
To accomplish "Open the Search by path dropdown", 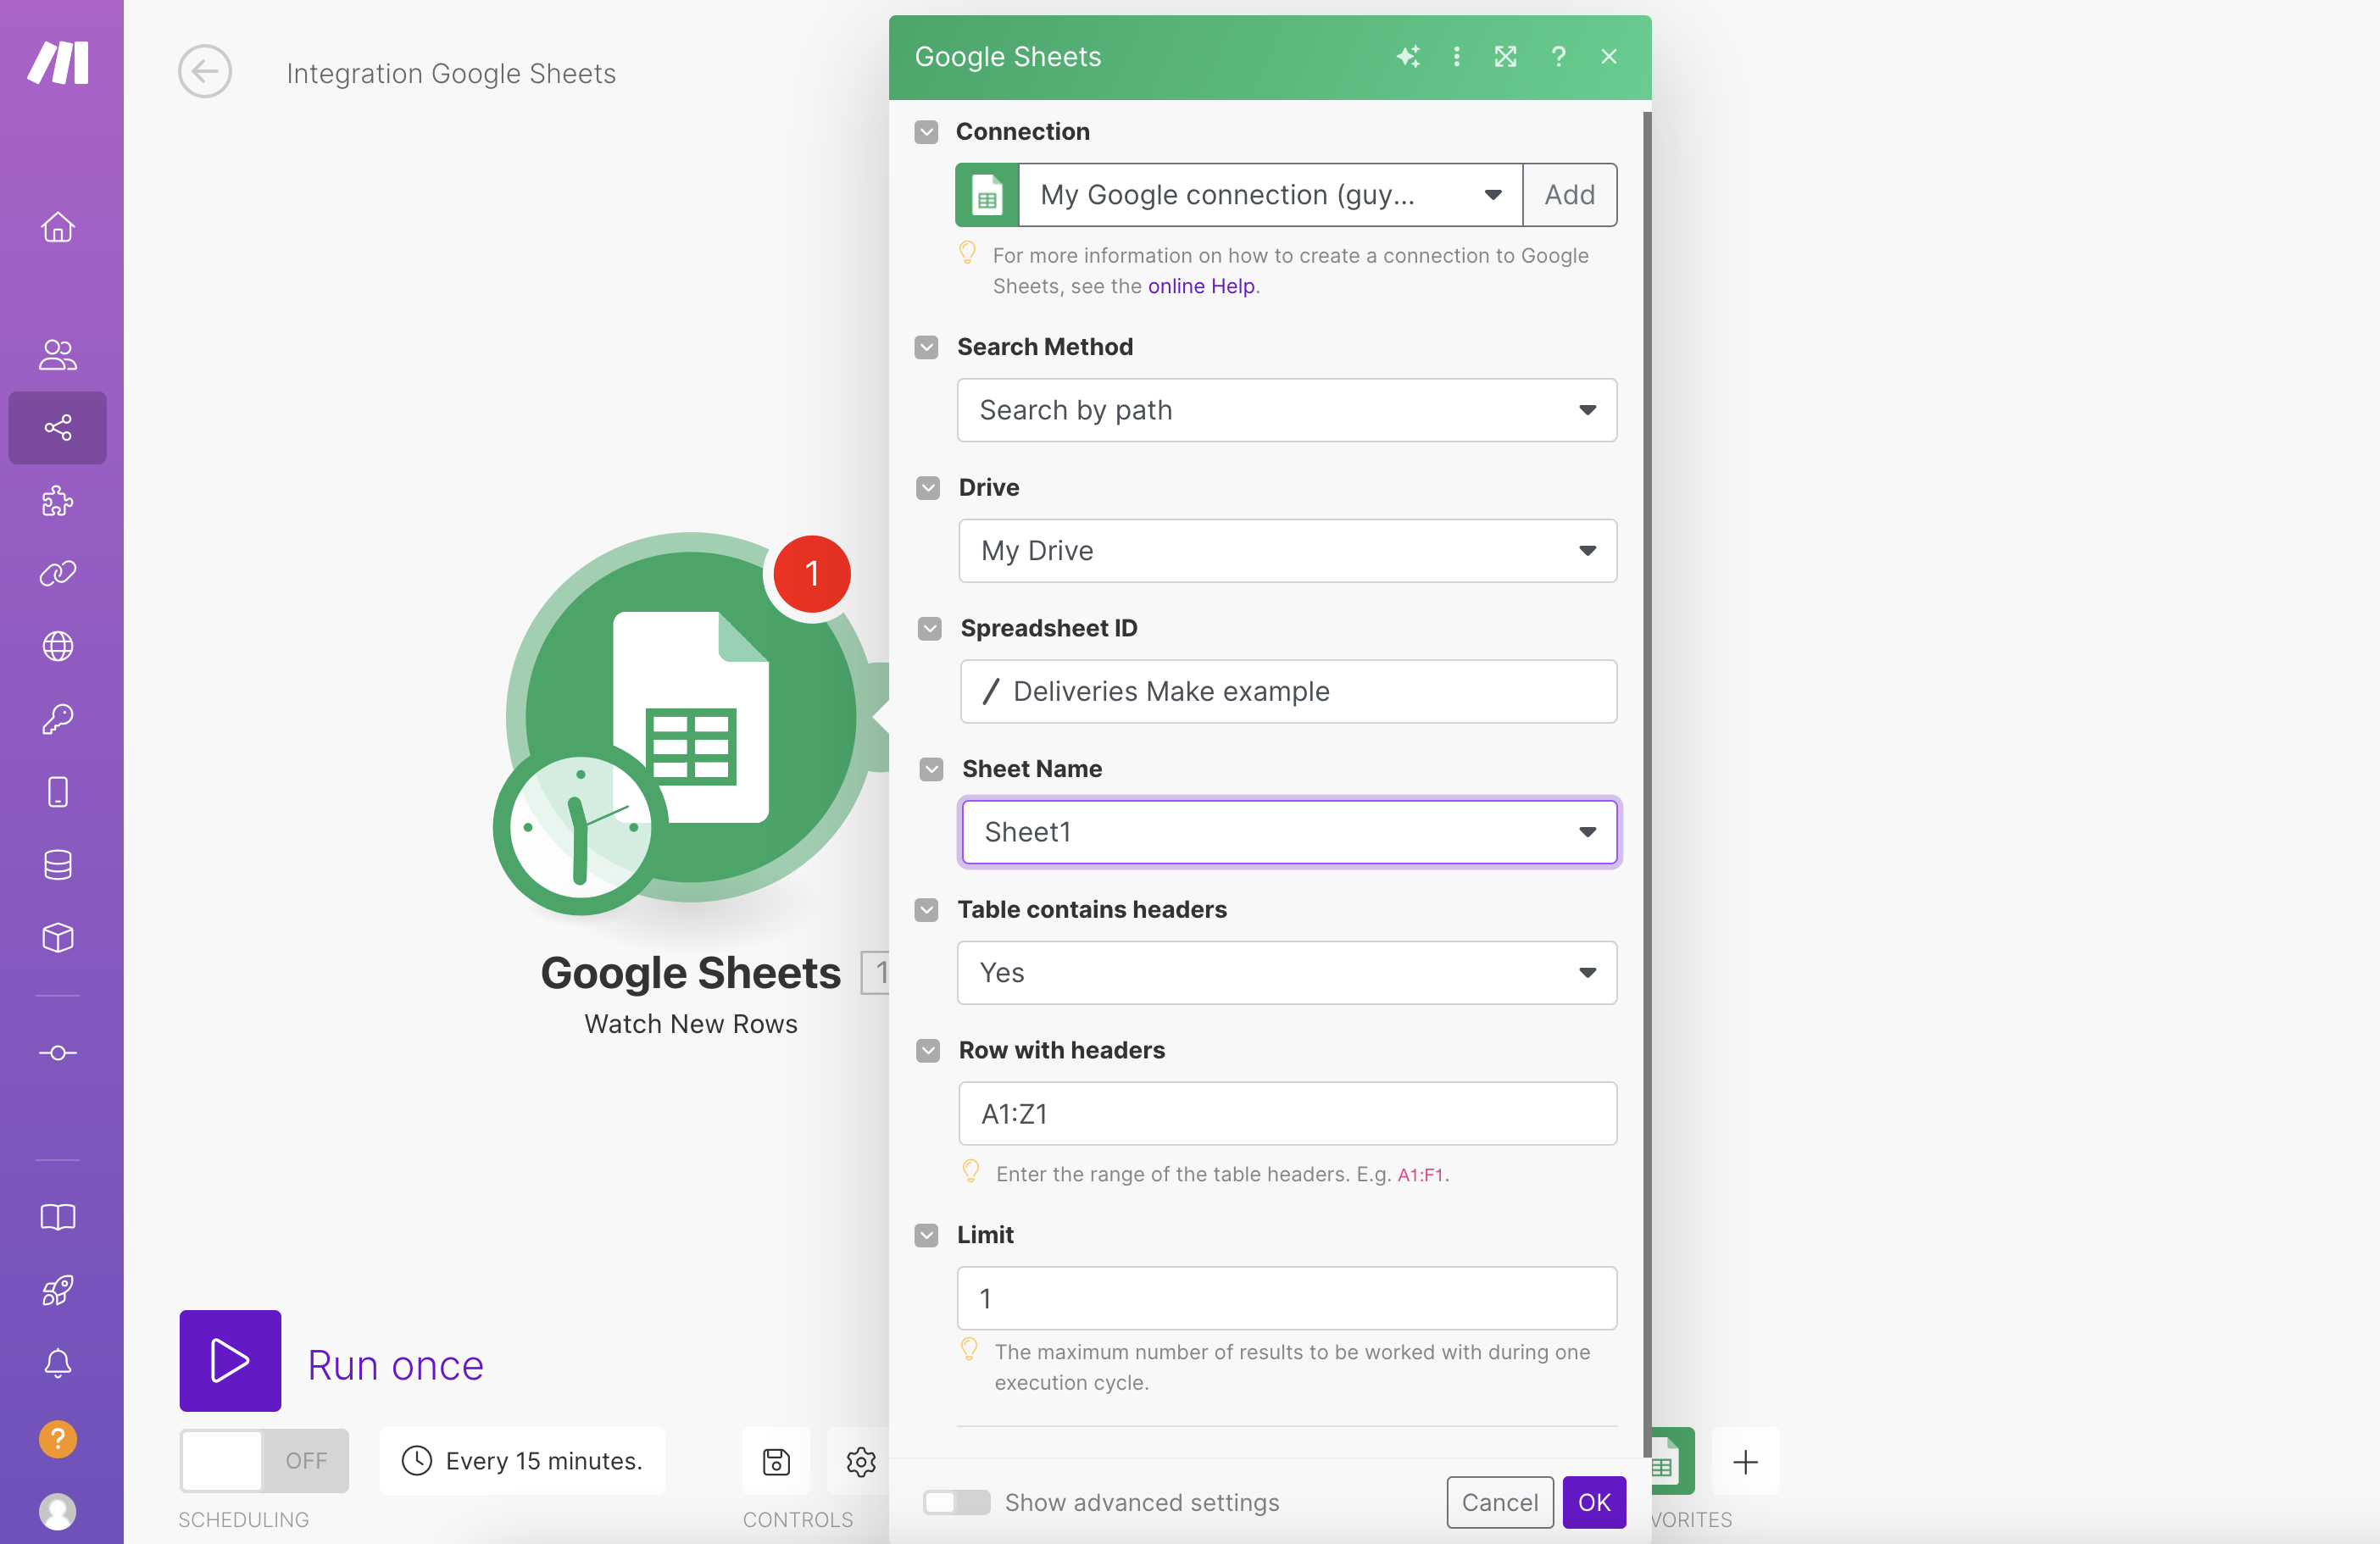I will point(1287,410).
